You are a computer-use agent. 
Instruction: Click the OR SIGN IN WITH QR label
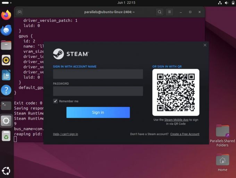[x=167, y=67]
